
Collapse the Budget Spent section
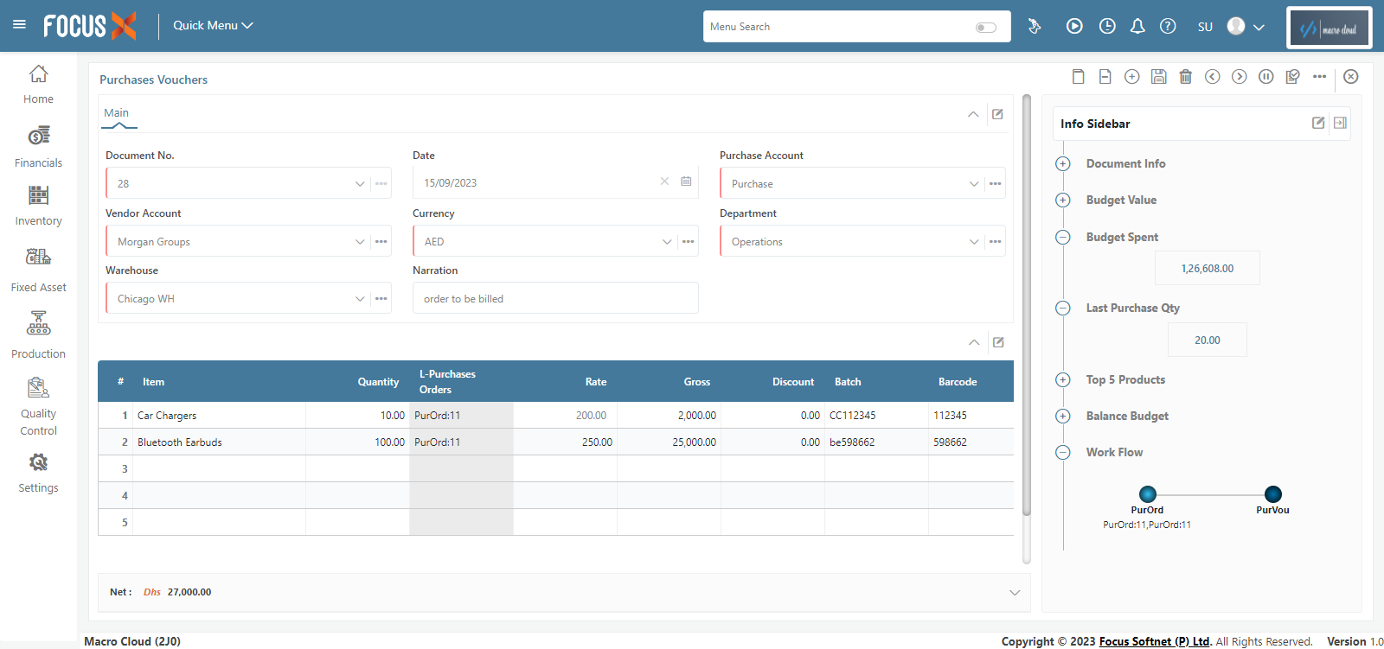pyautogui.click(x=1063, y=237)
